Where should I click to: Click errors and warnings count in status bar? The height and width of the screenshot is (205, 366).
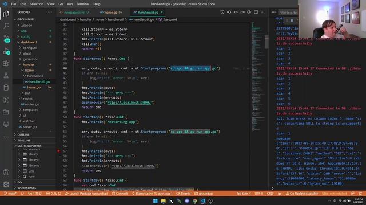point(54,194)
